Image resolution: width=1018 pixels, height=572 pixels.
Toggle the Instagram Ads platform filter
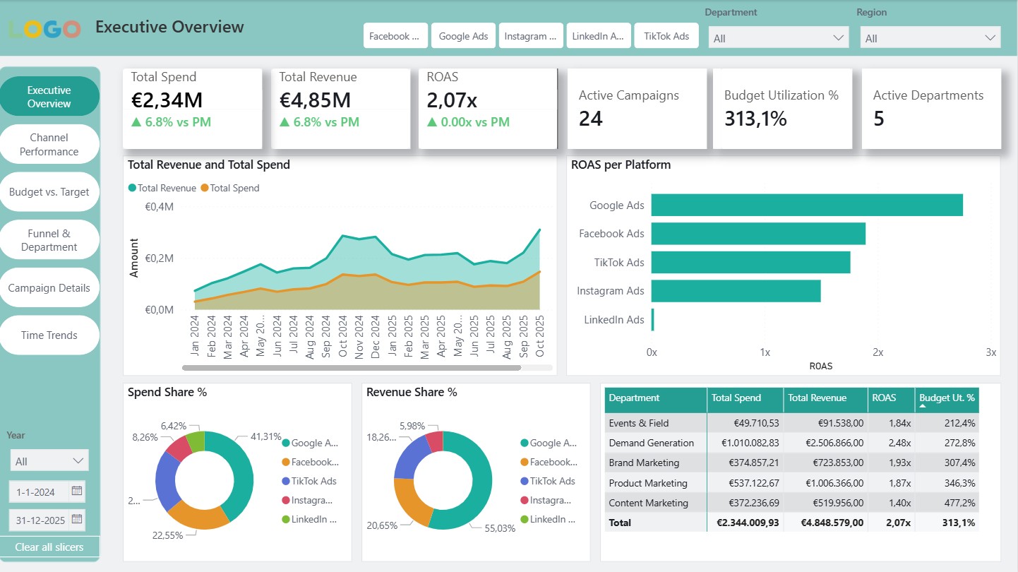(x=531, y=35)
